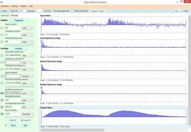Click the Input Wave chart
Viewport: 191px width, 132px height.
(113, 25)
